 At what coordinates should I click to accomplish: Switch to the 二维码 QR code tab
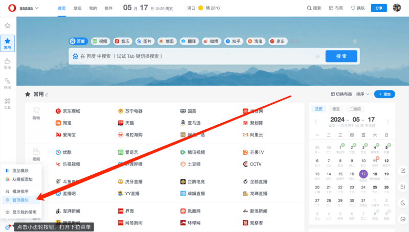click(x=355, y=109)
